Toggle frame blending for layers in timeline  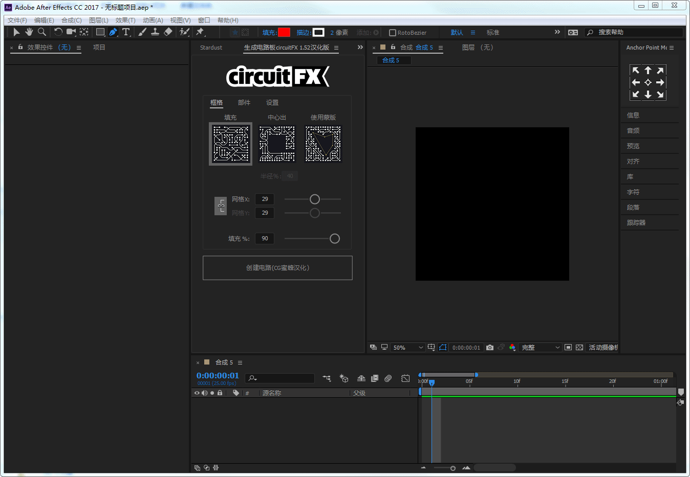[x=375, y=378]
